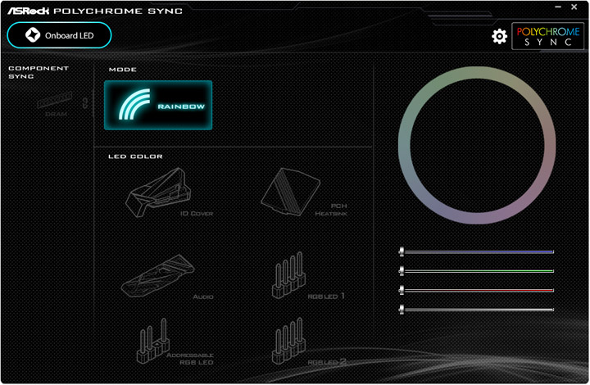Select the Audio LED zone

point(166,277)
